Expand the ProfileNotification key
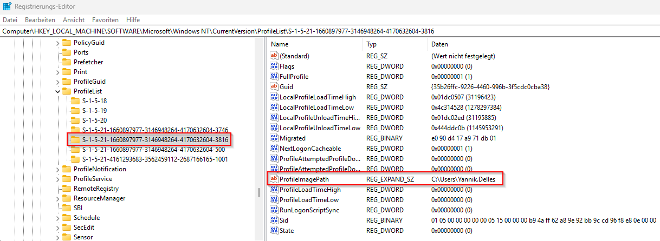The width and height of the screenshot is (660, 241). [x=58, y=169]
